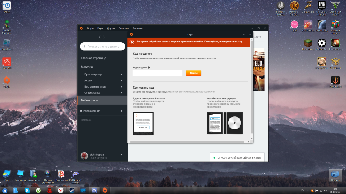Click the red error X icon in the banner
This screenshot has width=346, height=194.
(x=132, y=42)
